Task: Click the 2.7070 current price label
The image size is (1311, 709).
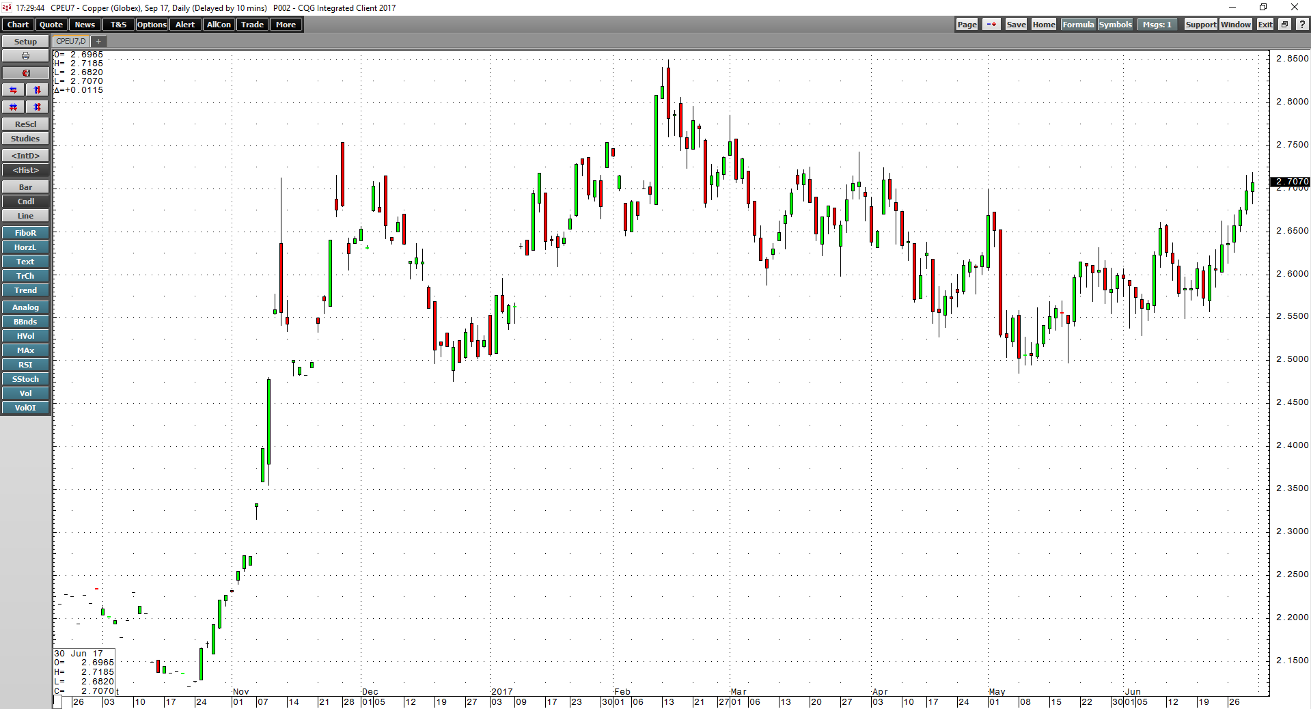Action: click(x=1290, y=182)
